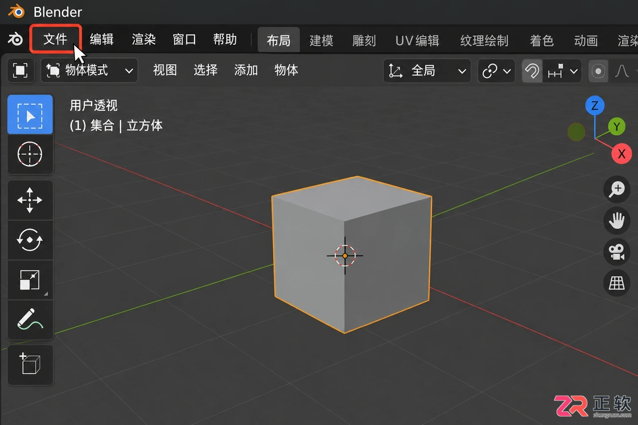638x425 pixels.
Task: Click the cube's orange origin point
Action: click(x=345, y=256)
